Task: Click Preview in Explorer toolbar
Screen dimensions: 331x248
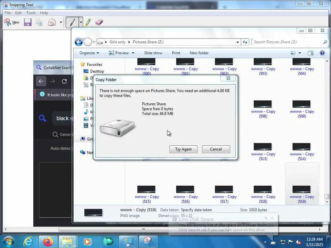Action: [x=119, y=53]
